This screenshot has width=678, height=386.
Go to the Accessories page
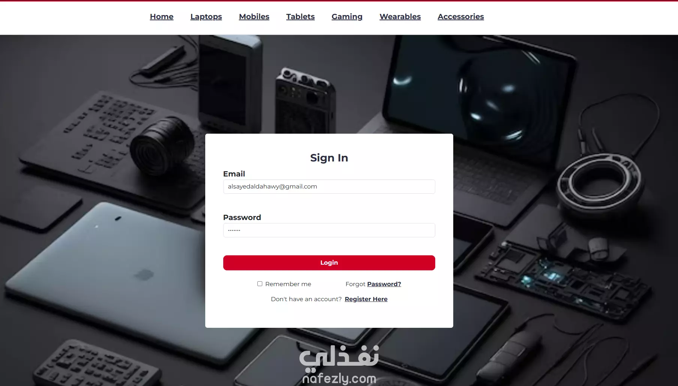(x=461, y=17)
